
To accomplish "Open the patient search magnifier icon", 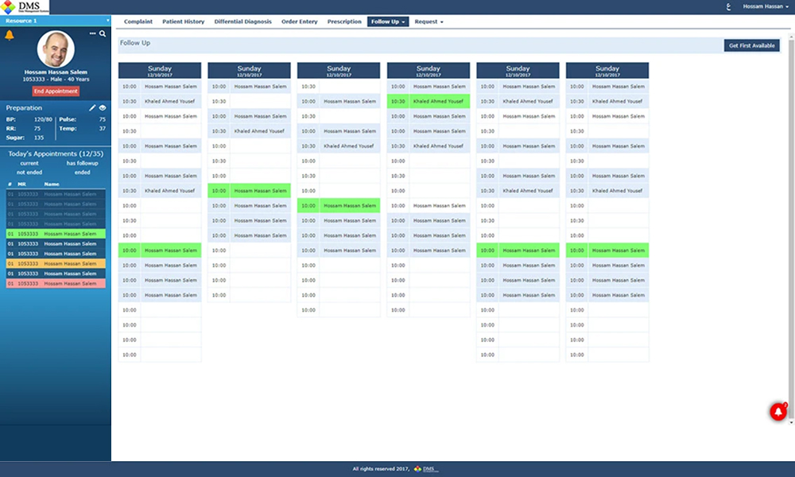I will point(103,34).
